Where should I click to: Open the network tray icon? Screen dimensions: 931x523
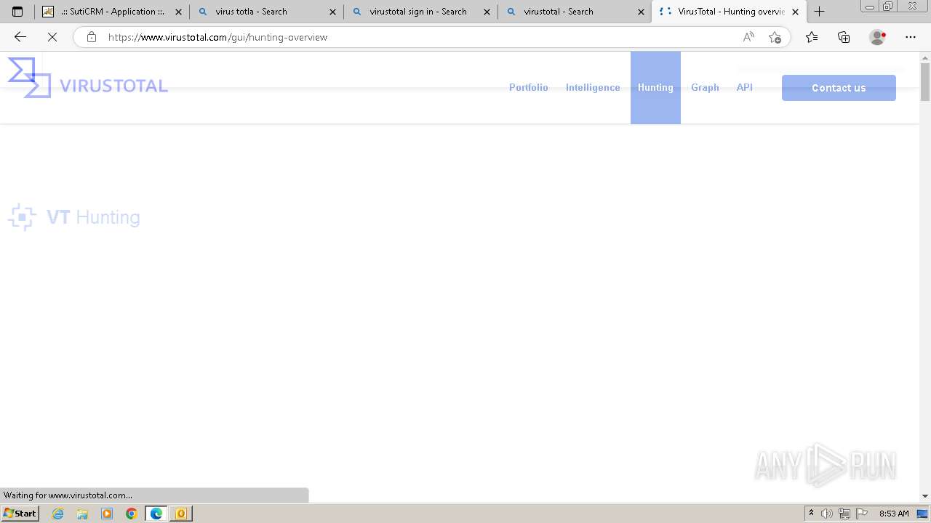pos(844,514)
